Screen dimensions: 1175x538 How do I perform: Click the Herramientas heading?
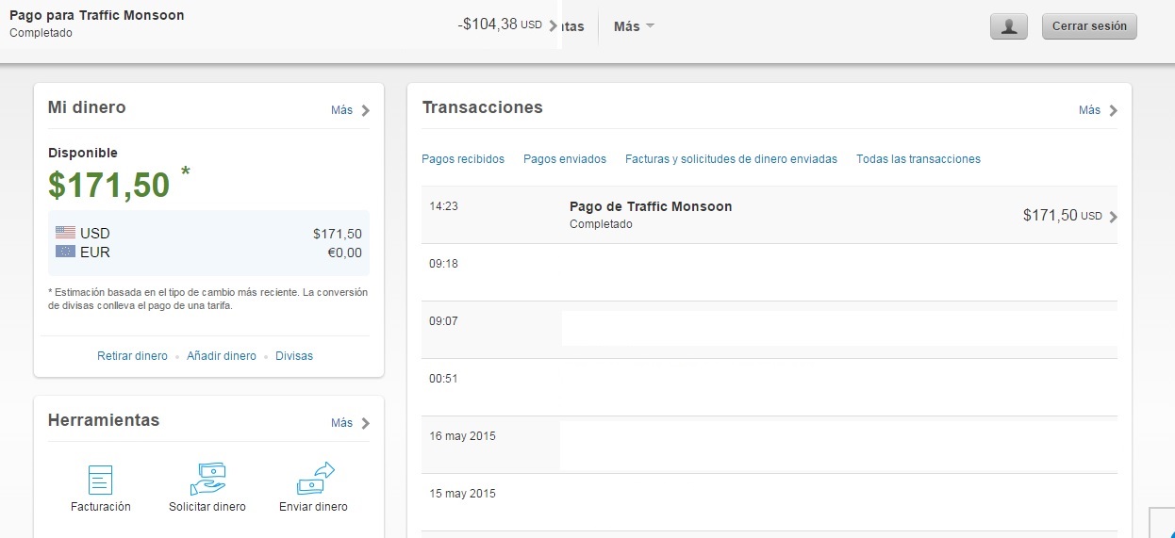click(x=104, y=420)
